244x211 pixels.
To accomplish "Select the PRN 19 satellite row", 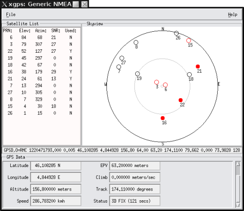I will pyautogui.click(x=41, y=58).
